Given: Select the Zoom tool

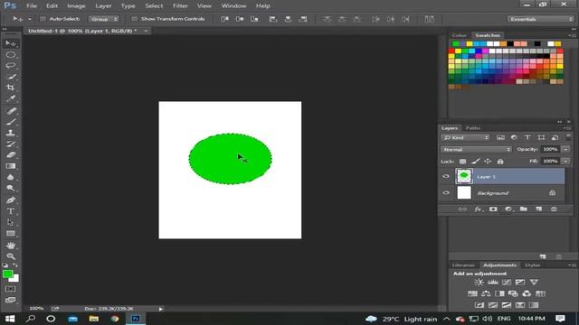Looking at the screenshot, I should click(11, 256).
